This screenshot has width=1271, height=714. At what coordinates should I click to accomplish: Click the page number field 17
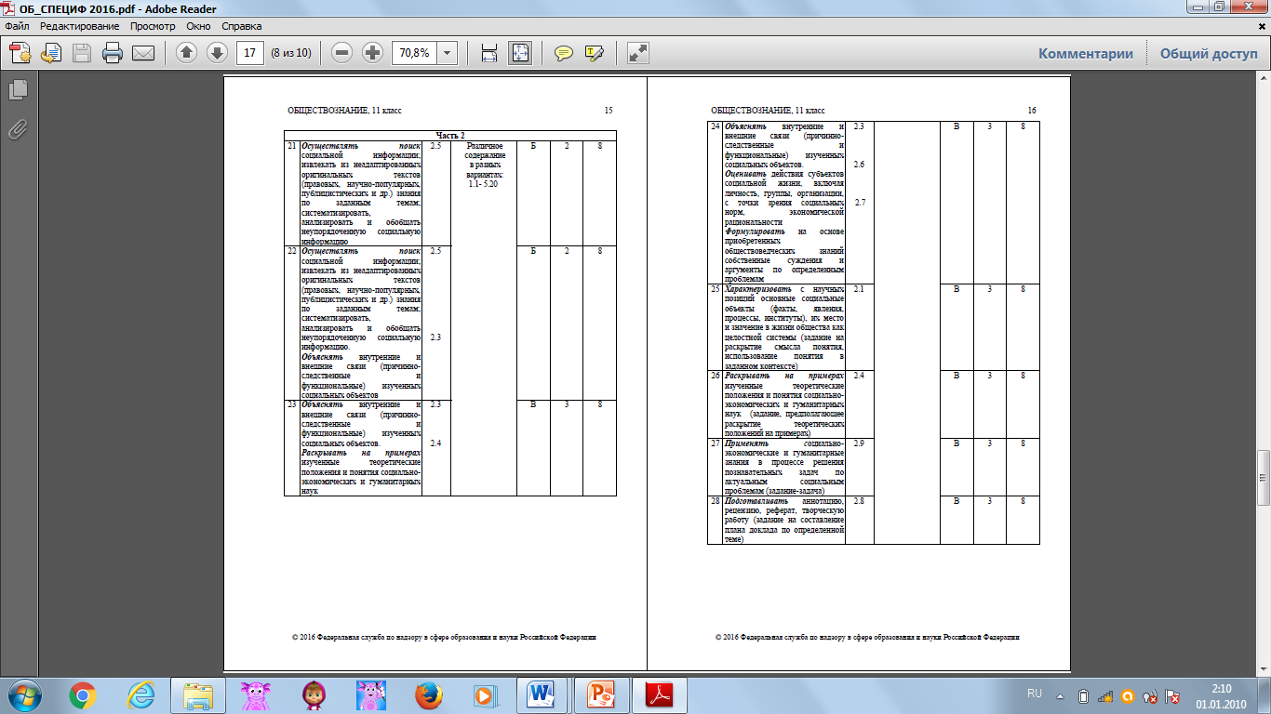[x=249, y=53]
